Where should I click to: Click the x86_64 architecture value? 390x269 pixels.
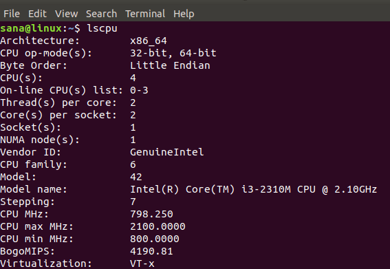pyautogui.click(x=149, y=41)
